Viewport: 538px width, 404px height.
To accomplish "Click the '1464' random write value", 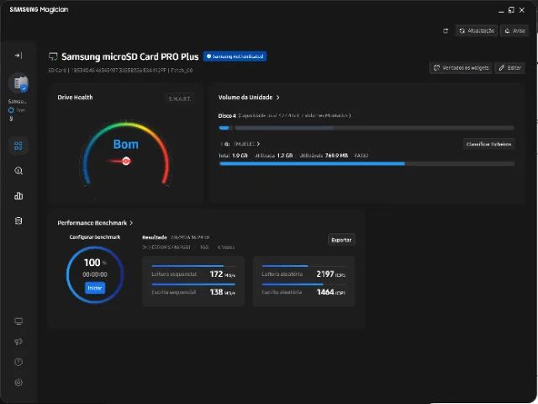I will (325, 292).
